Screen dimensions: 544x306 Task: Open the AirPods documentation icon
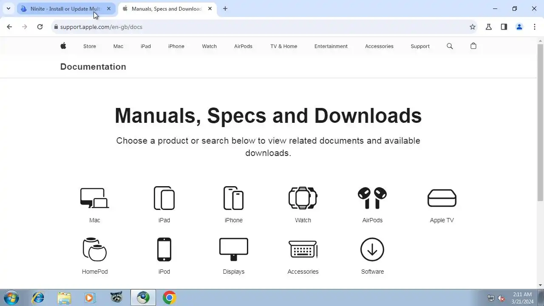coord(372,198)
